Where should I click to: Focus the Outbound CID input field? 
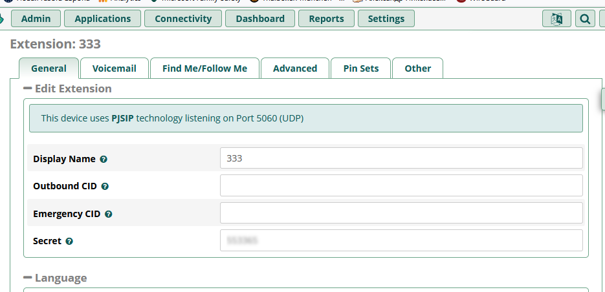pos(401,185)
